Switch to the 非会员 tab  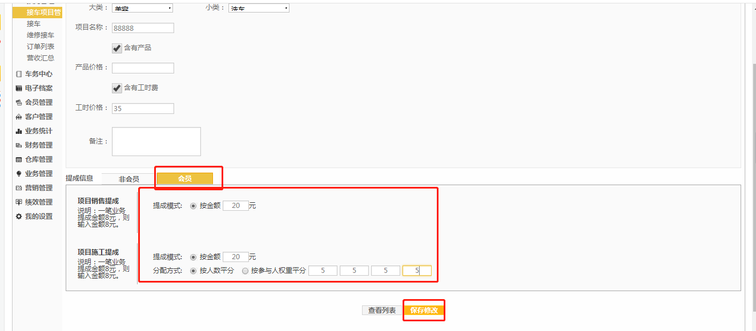coord(128,179)
